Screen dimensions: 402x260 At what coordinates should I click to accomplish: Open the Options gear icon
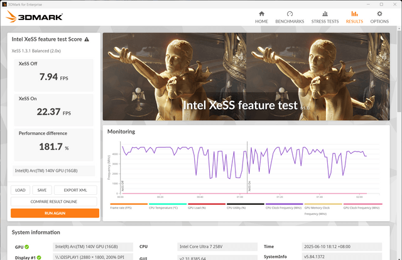click(x=379, y=14)
